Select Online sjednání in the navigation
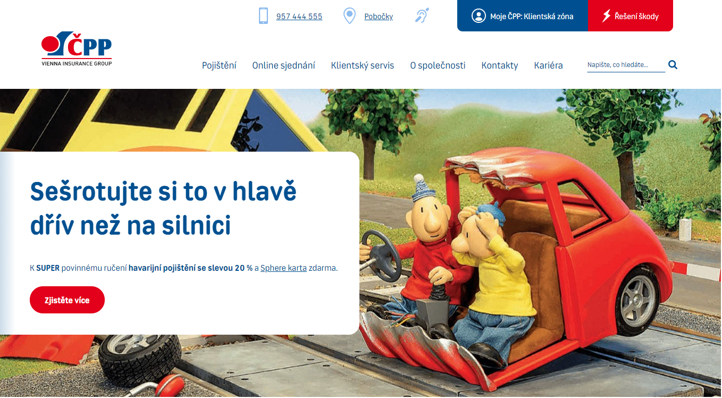The width and height of the screenshot is (722, 398). [283, 65]
